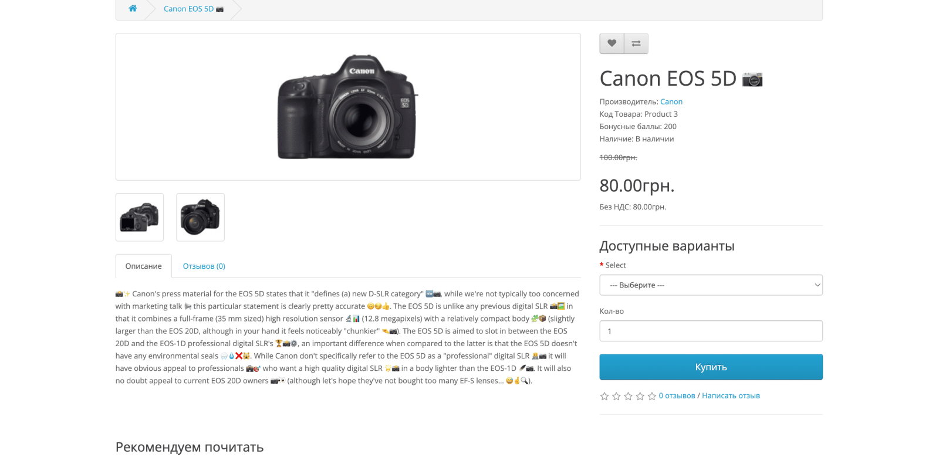Click the Написать отзыв link
Screen dimensions: 939x460
731,395
